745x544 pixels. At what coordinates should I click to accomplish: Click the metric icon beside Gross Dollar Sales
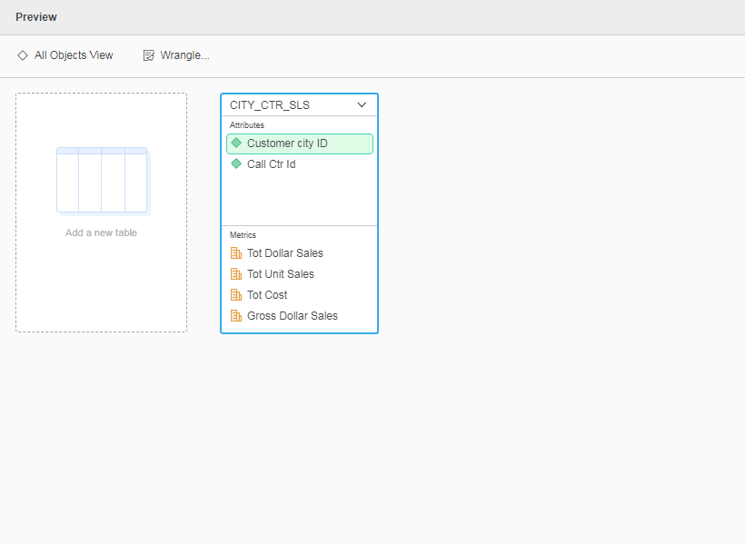[236, 315]
